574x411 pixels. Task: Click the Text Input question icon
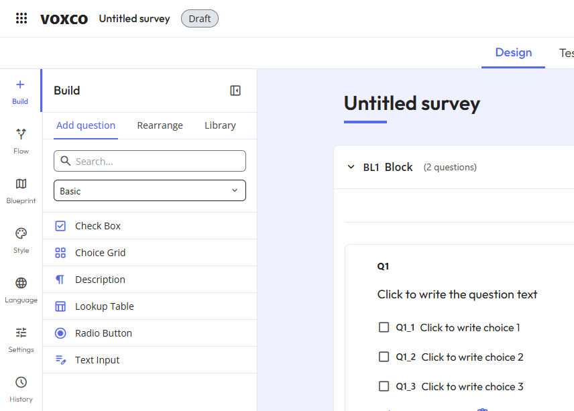(61, 360)
